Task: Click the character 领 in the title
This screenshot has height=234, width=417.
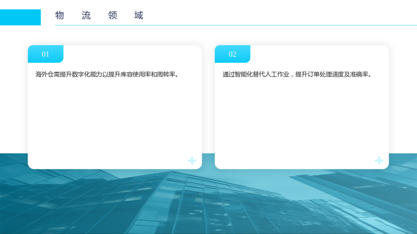Action: [x=113, y=16]
